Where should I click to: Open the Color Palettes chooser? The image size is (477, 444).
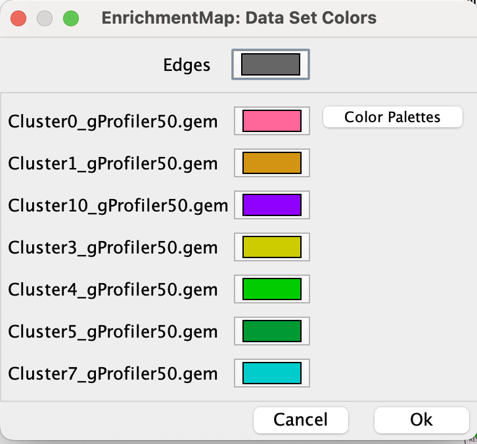click(x=393, y=118)
